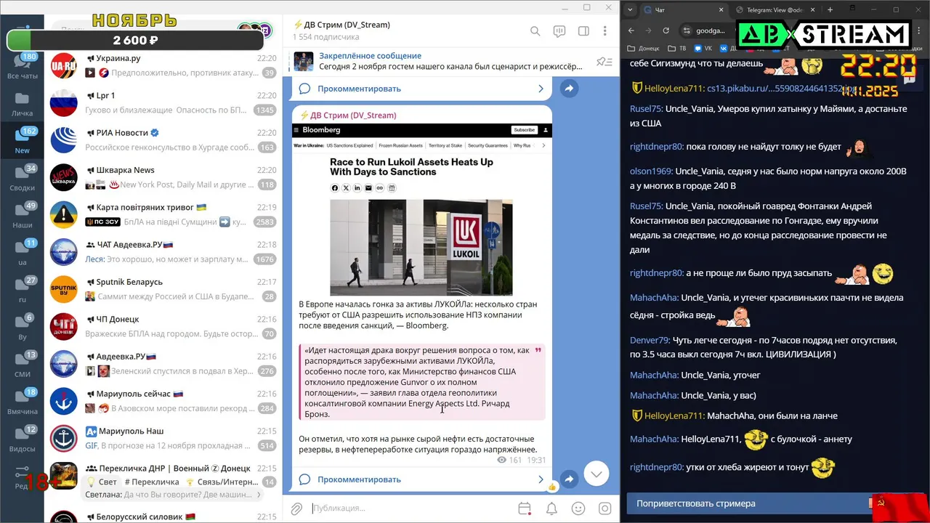Toggle silent broadcast bell icon
930x523 pixels.
click(x=551, y=508)
